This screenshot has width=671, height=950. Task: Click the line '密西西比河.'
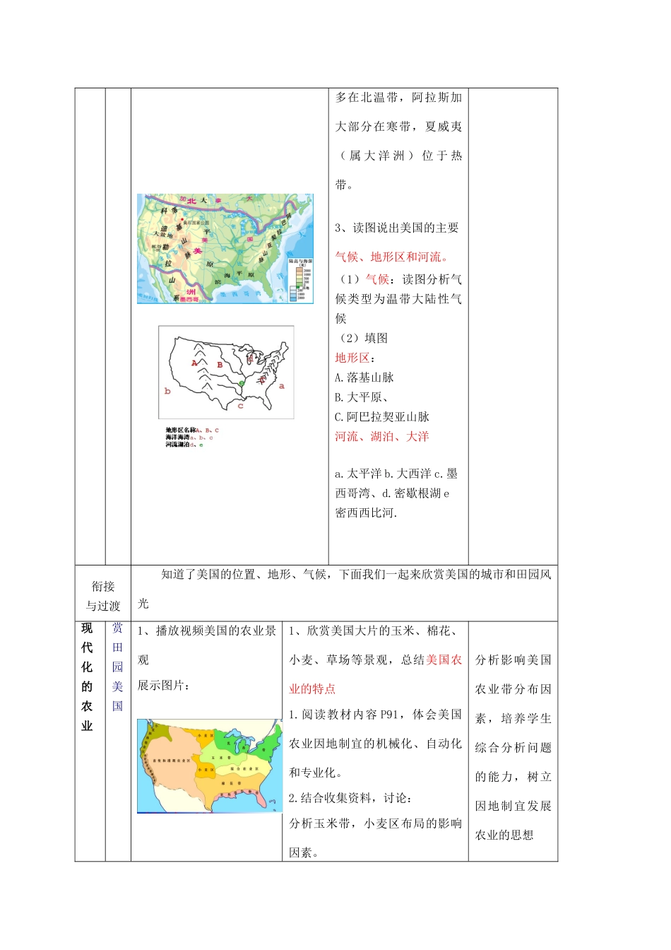(366, 513)
